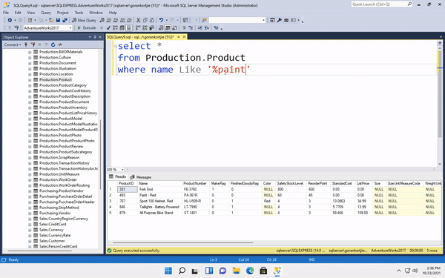Open the 100 % zoom dropdown
Image resolution: width=445 pixels, height=278 pixels.
(122, 170)
